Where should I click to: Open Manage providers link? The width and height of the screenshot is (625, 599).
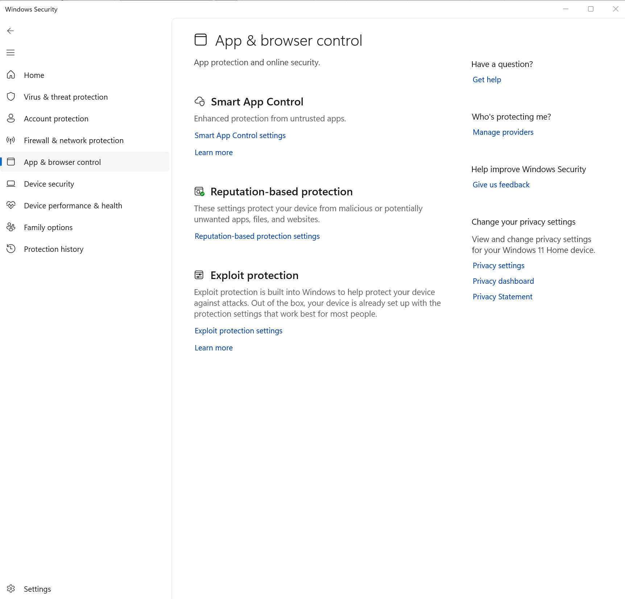pos(503,132)
